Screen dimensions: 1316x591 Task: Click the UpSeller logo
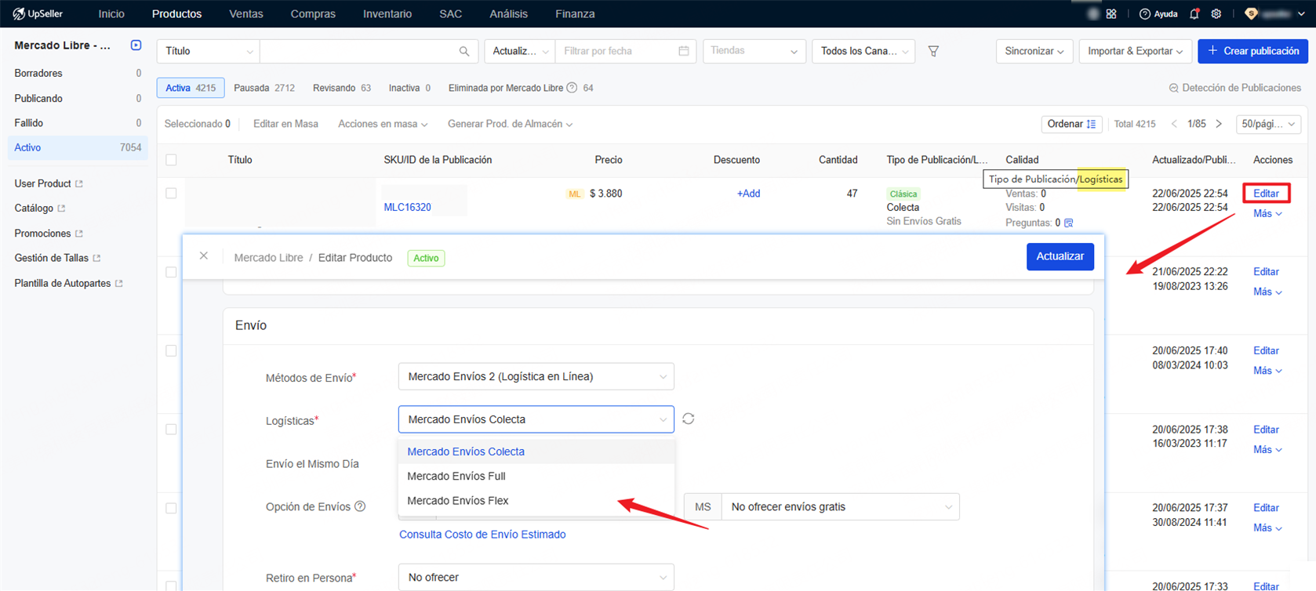38,14
